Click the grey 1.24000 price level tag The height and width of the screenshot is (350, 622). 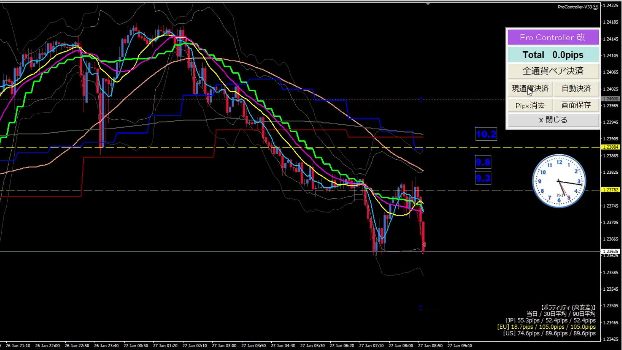click(x=611, y=99)
